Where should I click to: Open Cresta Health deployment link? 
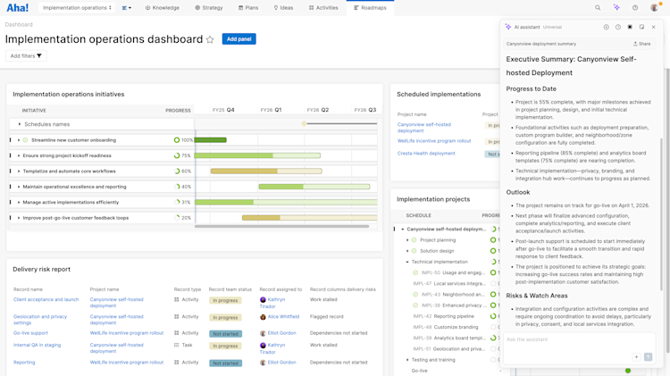click(x=426, y=154)
